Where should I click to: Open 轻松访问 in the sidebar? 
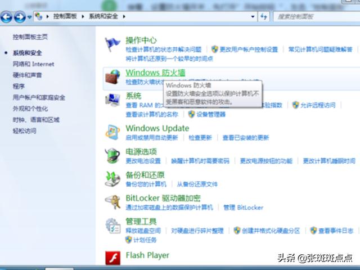[x=24, y=131]
